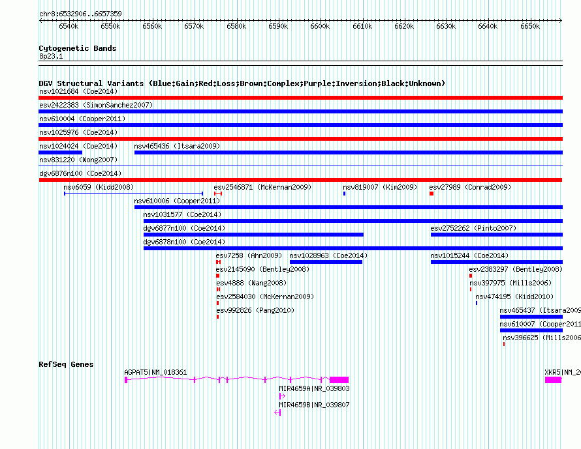Click the nsv397975 (Mills2006) label

tap(510, 283)
